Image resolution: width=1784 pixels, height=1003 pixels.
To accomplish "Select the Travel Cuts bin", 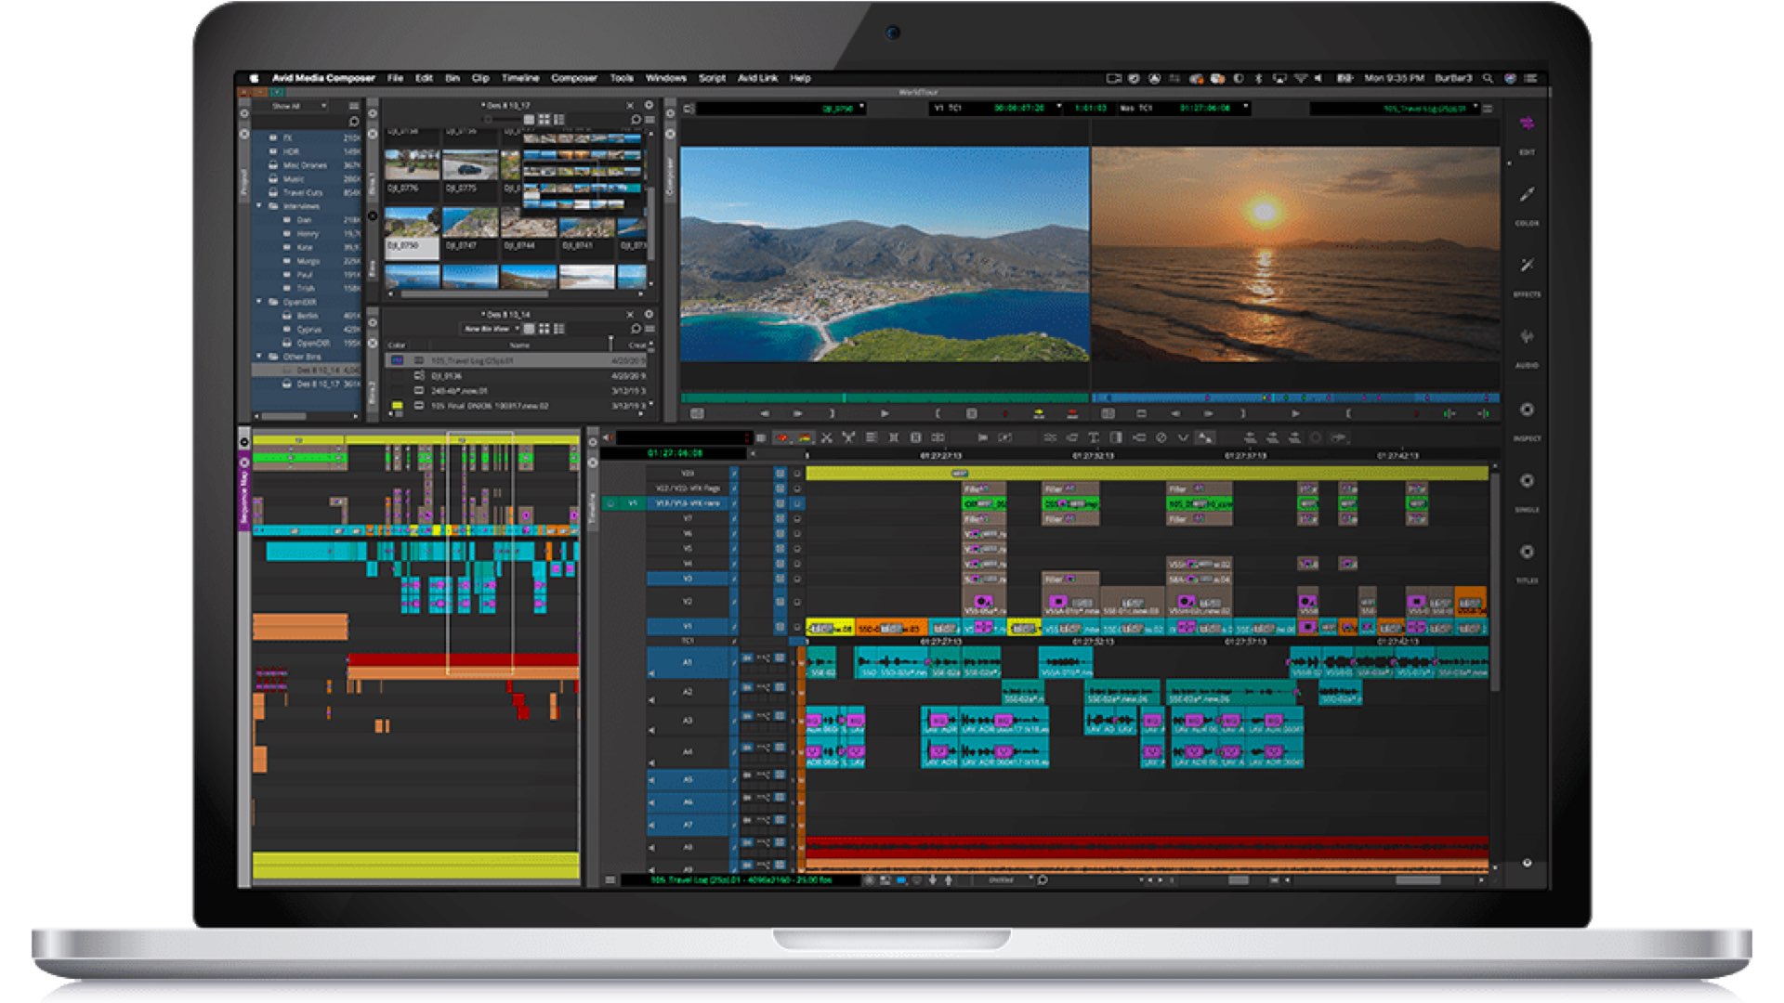I will click(303, 192).
